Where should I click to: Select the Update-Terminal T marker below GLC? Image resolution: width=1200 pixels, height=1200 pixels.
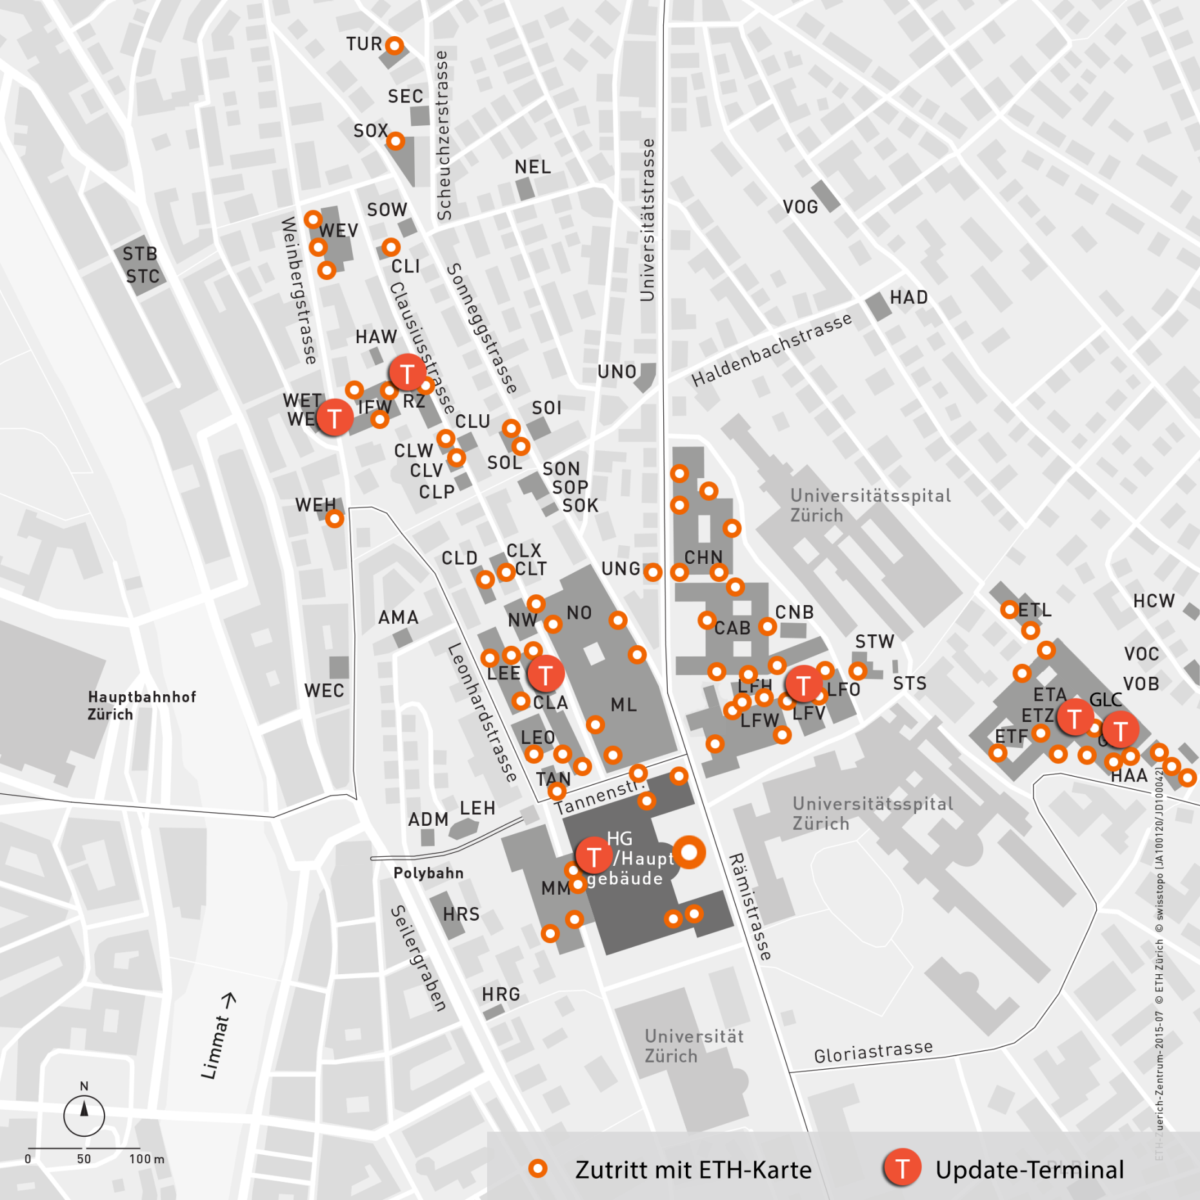pyautogui.click(x=1121, y=730)
